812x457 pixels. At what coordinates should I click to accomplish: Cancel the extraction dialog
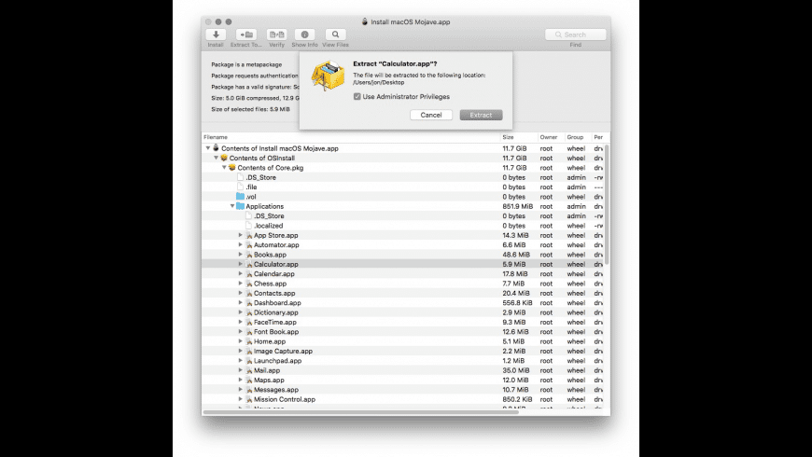click(x=431, y=115)
